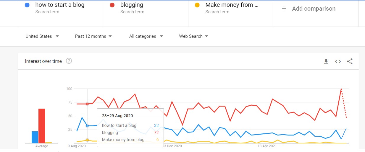Open the Interest over time help icon
The width and height of the screenshot is (365, 152).
coord(69,61)
